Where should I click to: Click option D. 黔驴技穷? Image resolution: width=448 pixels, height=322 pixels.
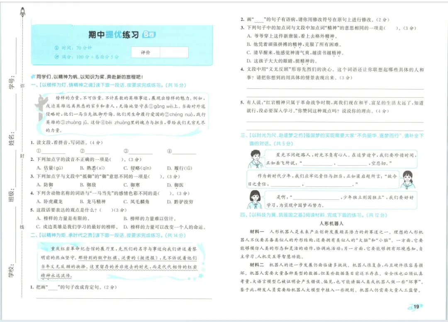click(x=180, y=201)
